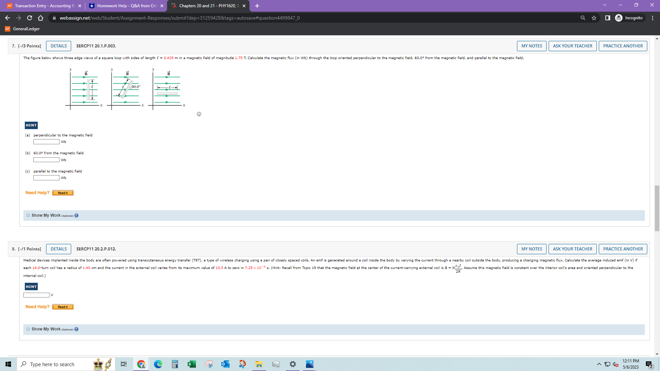This screenshot has width=660, height=371.
Task: Open the side panel icon in Chrome
Action: pos(607,18)
